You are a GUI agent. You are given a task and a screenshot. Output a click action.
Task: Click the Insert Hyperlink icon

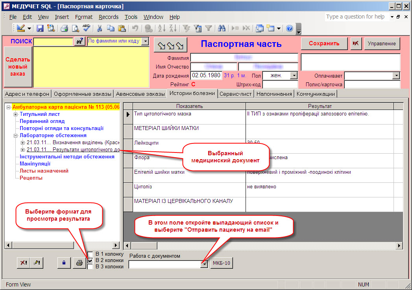point(148,28)
